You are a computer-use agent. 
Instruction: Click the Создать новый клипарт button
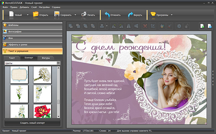pyautogui.click(x=33, y=123)
